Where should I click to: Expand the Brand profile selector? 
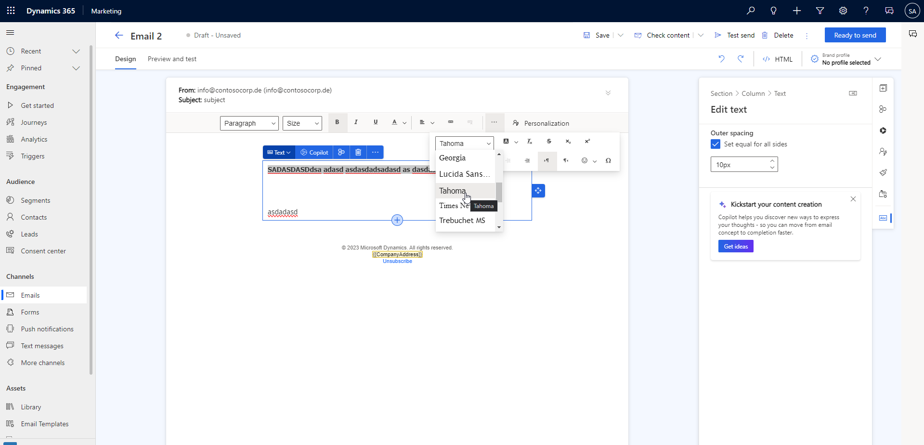[x=878, y=59]
